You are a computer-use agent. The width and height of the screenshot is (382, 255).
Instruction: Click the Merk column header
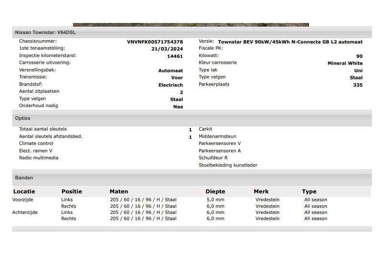pos(261,191)
